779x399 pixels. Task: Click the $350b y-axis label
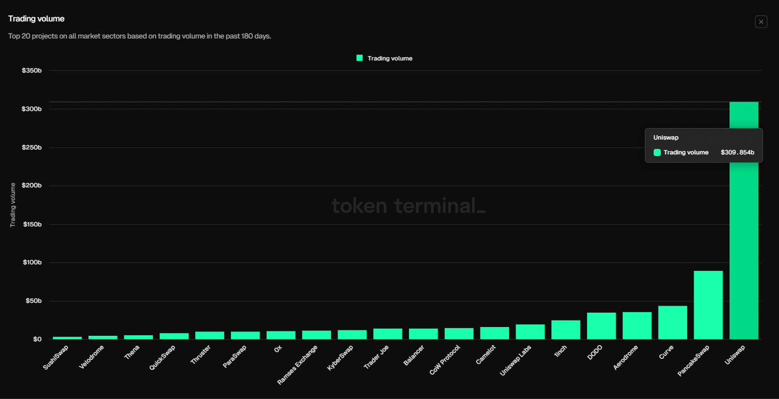click(x=33, y=70)
